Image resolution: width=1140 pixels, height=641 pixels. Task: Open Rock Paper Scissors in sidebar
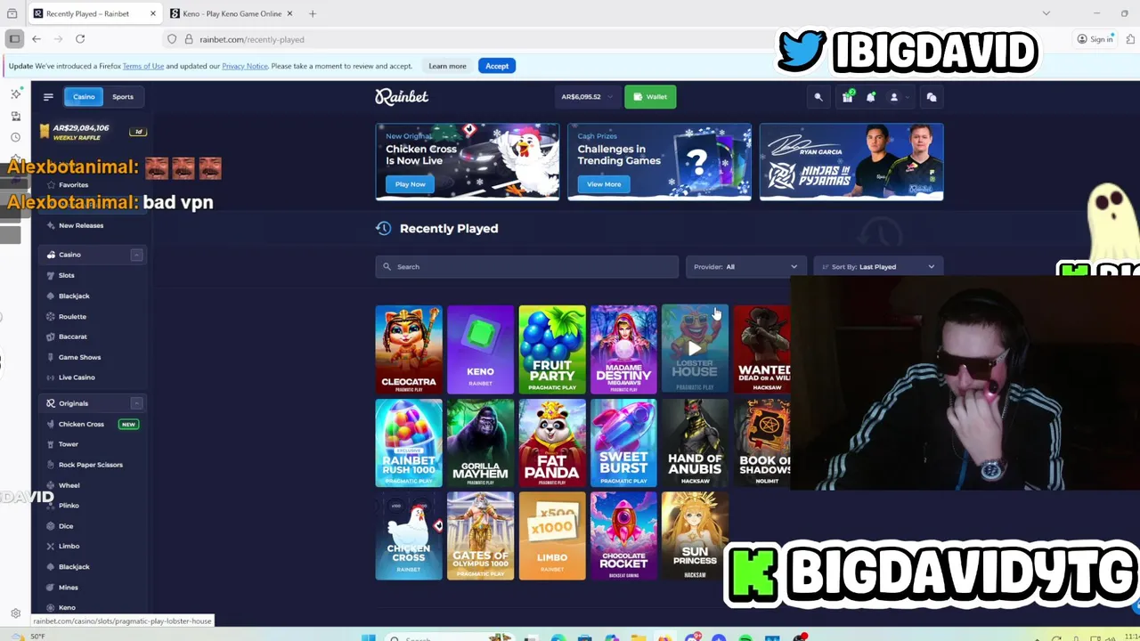pyautogui.click(x=90, y=465)
